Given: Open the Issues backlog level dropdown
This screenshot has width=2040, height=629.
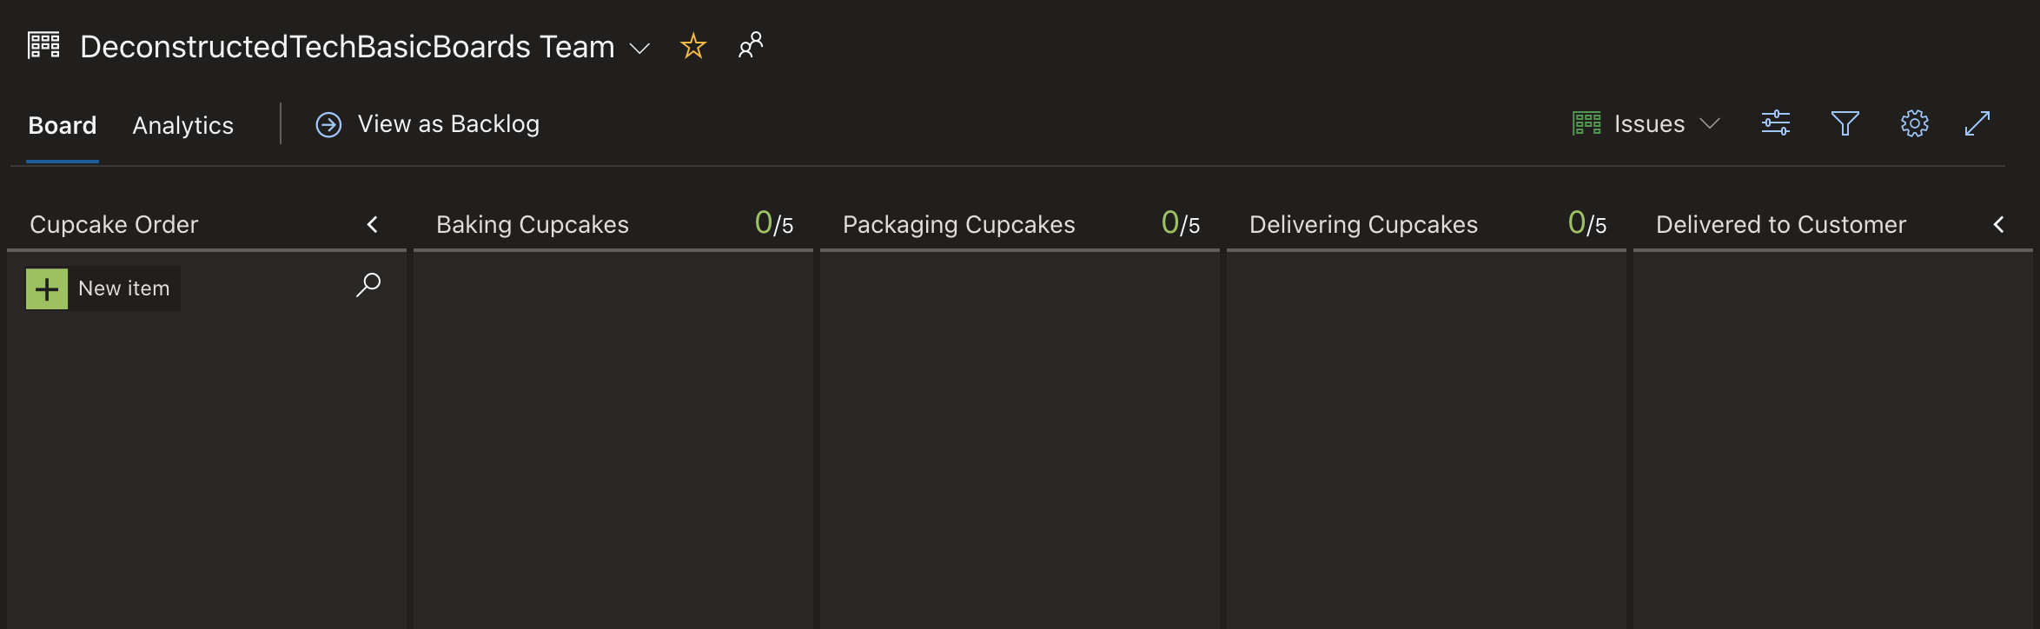Looking at the screenshot, I should point(1709,124).
